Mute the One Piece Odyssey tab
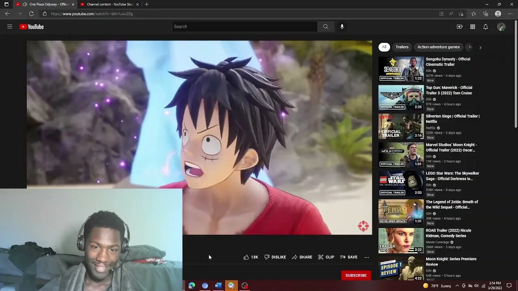 tap(25, 4)
